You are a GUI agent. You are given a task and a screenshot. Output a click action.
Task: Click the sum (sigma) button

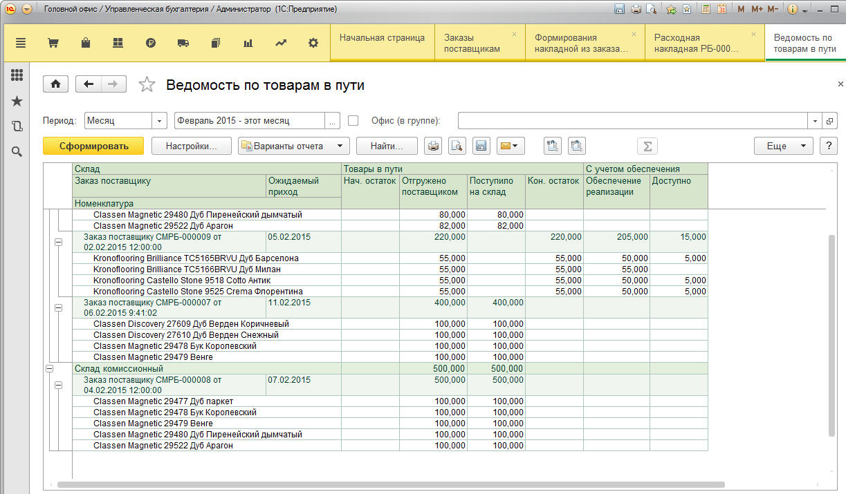coord(647,146)
